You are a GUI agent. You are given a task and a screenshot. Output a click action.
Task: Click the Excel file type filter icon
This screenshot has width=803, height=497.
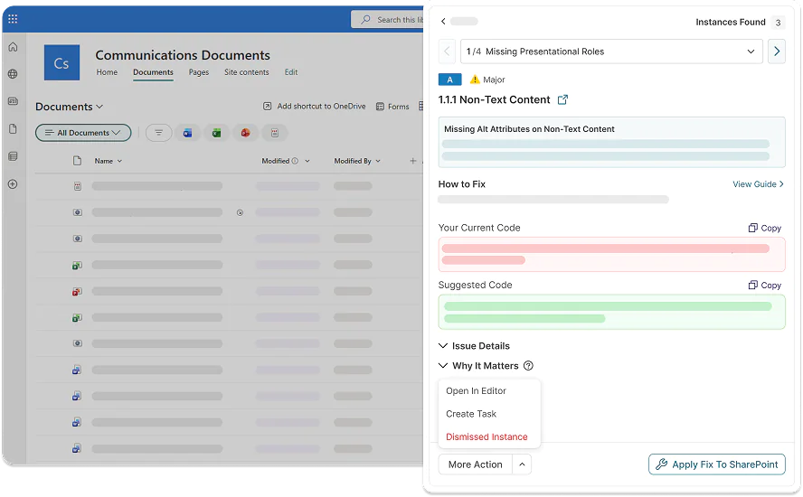[217, 133]
